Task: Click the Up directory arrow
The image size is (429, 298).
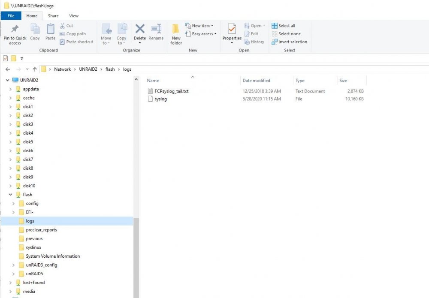Action: click(35, 69)
